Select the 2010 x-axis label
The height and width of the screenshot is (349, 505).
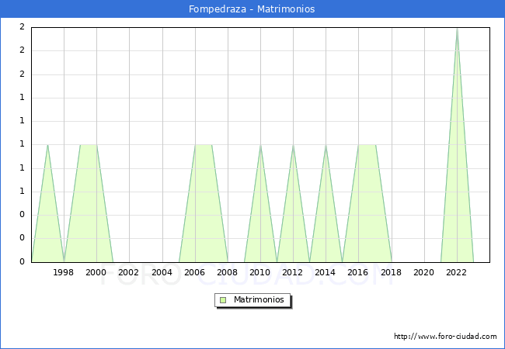[x=260, y=272]
